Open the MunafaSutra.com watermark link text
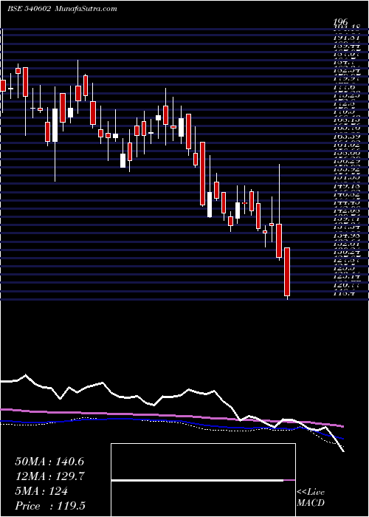Image resolution: width=369 pixels, height=517 pixels. 85,9
